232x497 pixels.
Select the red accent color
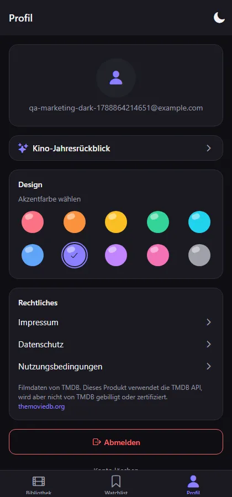(33, 222)
